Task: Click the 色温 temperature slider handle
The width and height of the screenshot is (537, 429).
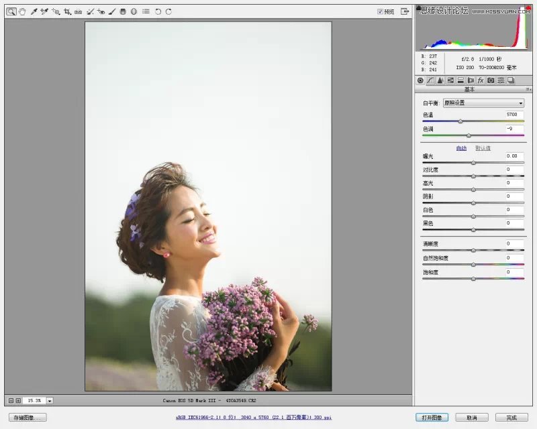Action: [460, 121]
